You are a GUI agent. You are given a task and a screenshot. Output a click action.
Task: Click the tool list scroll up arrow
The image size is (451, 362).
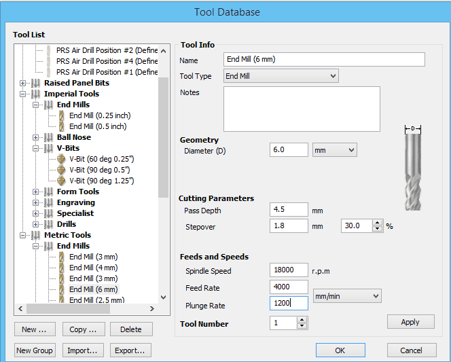click(164, 51)
